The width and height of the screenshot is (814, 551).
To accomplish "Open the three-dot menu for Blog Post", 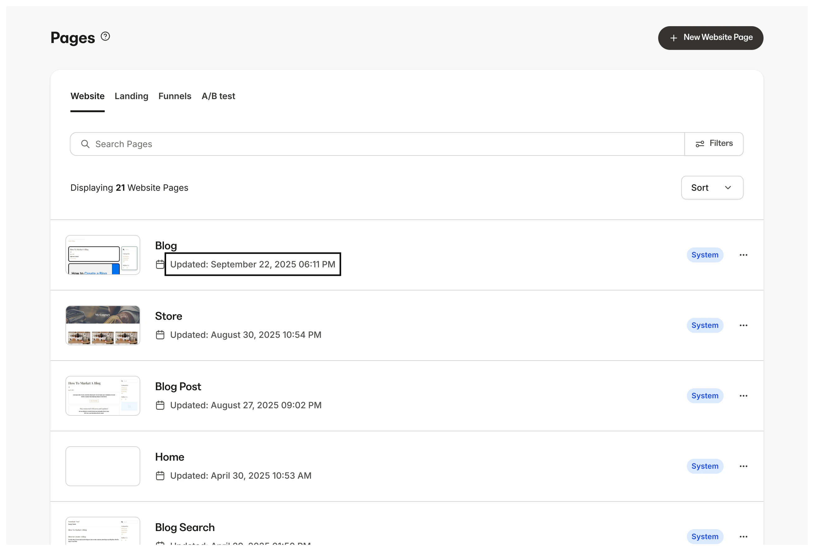I will coord(744,396).
